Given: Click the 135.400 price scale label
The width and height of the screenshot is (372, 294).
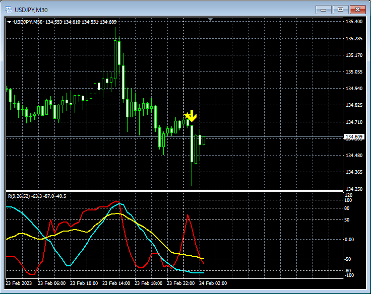Looking at the screenshot, I should (x=354, y=22).
